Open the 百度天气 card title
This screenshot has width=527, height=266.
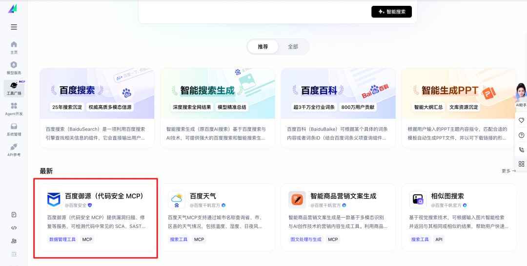pyautogui.click(x=203, y=196)
